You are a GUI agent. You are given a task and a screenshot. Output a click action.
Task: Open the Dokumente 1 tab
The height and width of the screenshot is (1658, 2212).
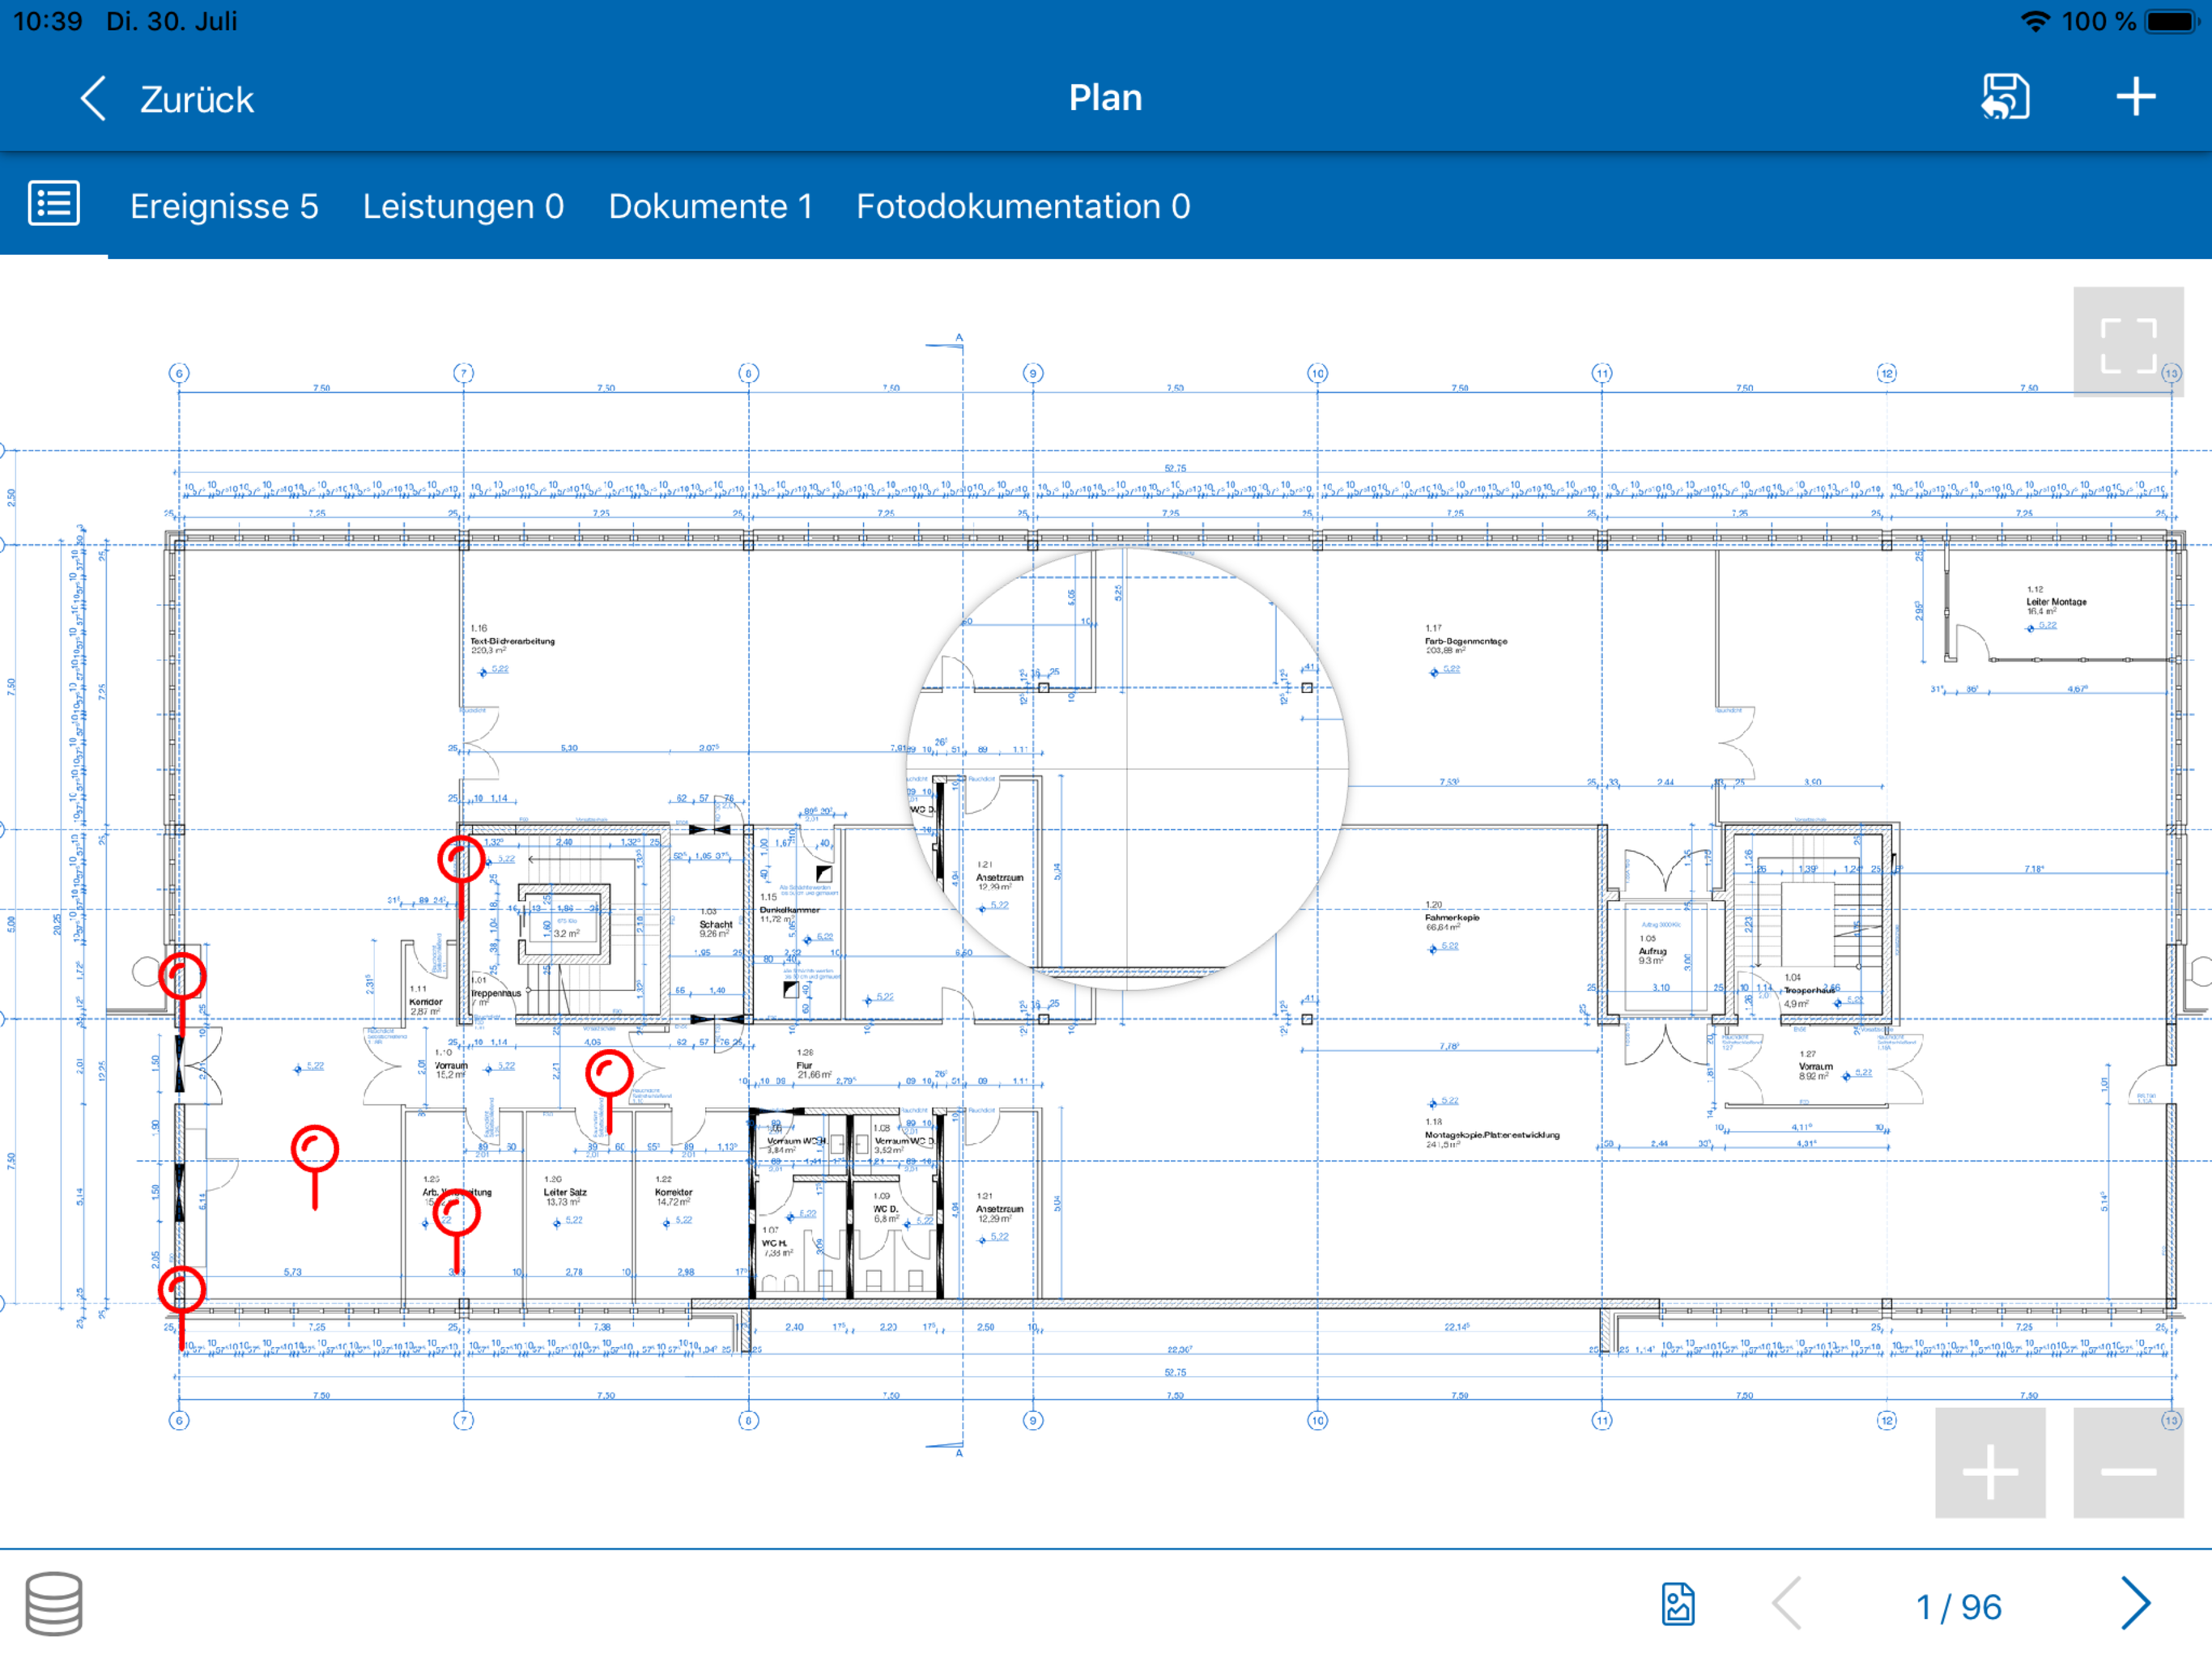point(710,206)
